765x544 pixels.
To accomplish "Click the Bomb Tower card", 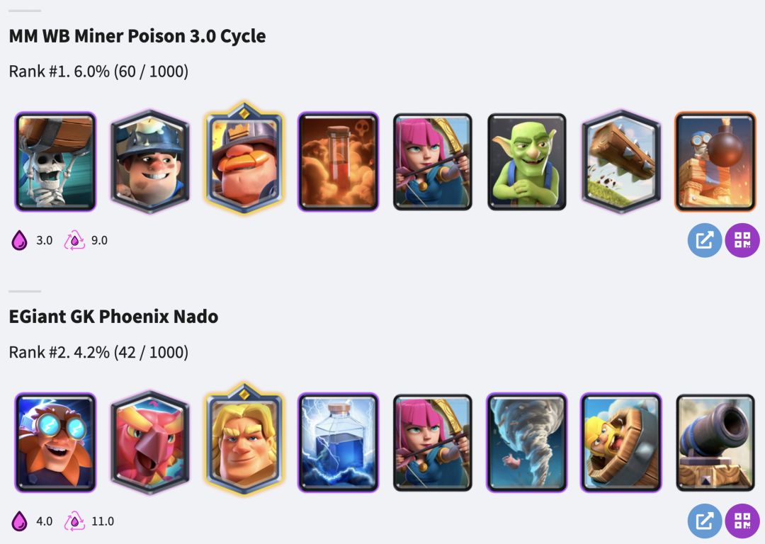I will (x=715, y=161).
